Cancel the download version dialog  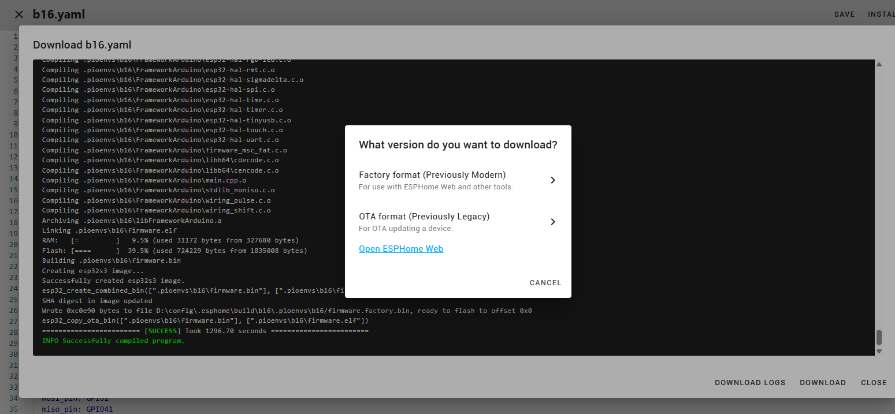click(x=545, y=283)
